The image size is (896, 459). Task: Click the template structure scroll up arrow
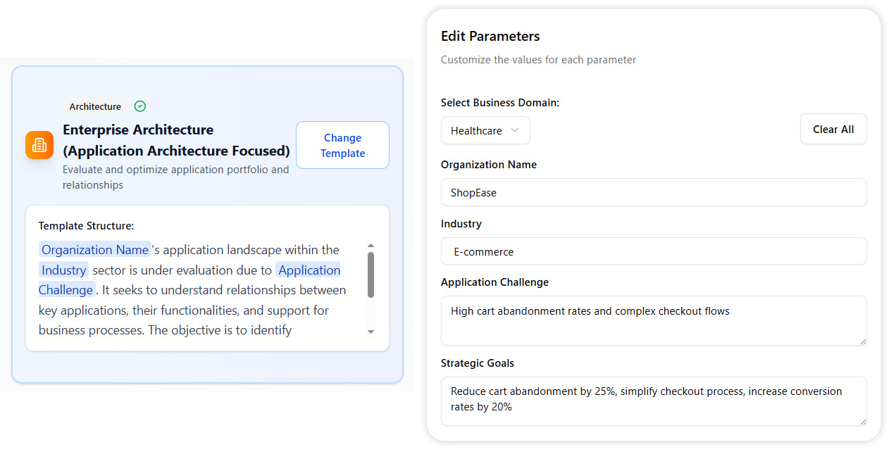[371, 246]
